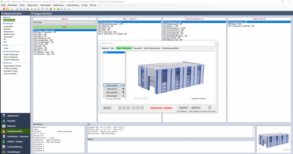Move file down with the down arrow icon
This screenshot has width=293, height=154.
coord(123,92)
